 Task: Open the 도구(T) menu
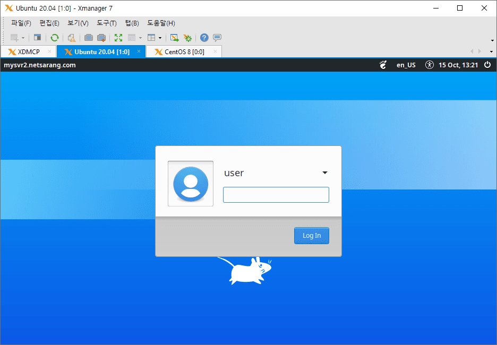tap(107, 23)
